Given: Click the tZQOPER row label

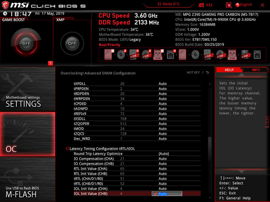Looking at the screenshot, I should click(81, 124).
